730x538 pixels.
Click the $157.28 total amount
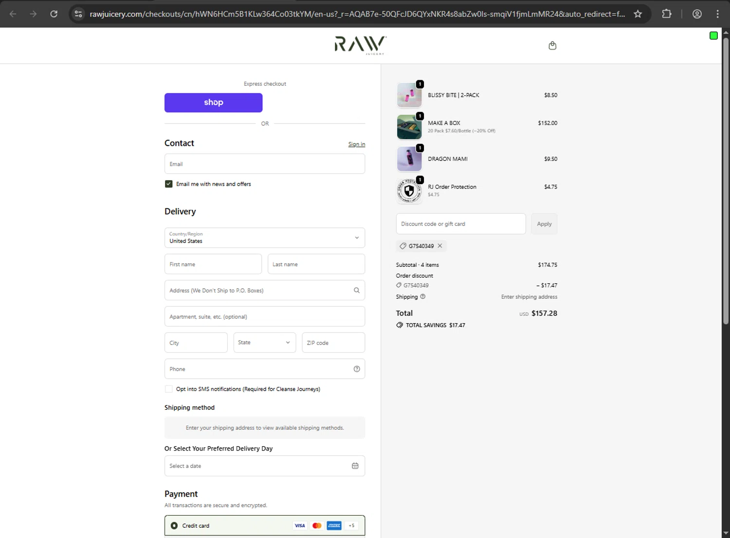pos(544,313)
